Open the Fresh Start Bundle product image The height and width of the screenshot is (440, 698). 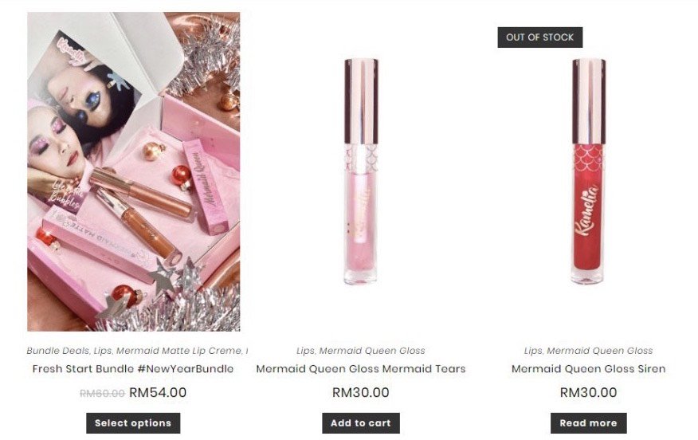point(134,171)
